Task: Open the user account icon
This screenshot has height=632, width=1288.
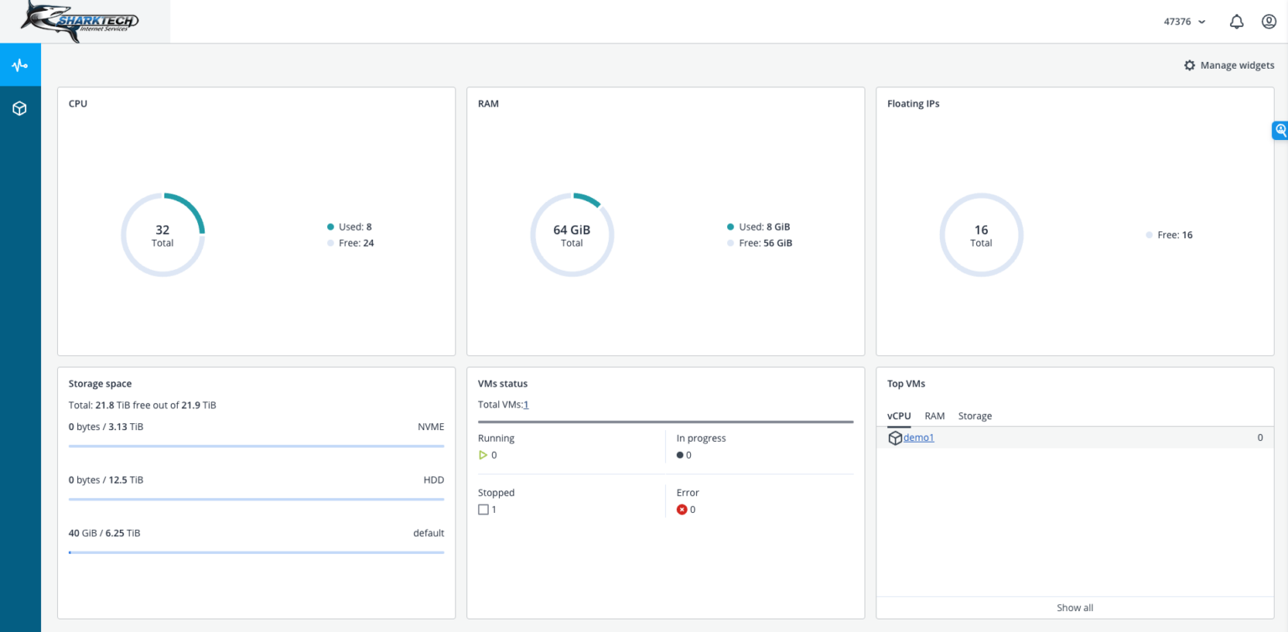Action: [x=1269, y=21]
